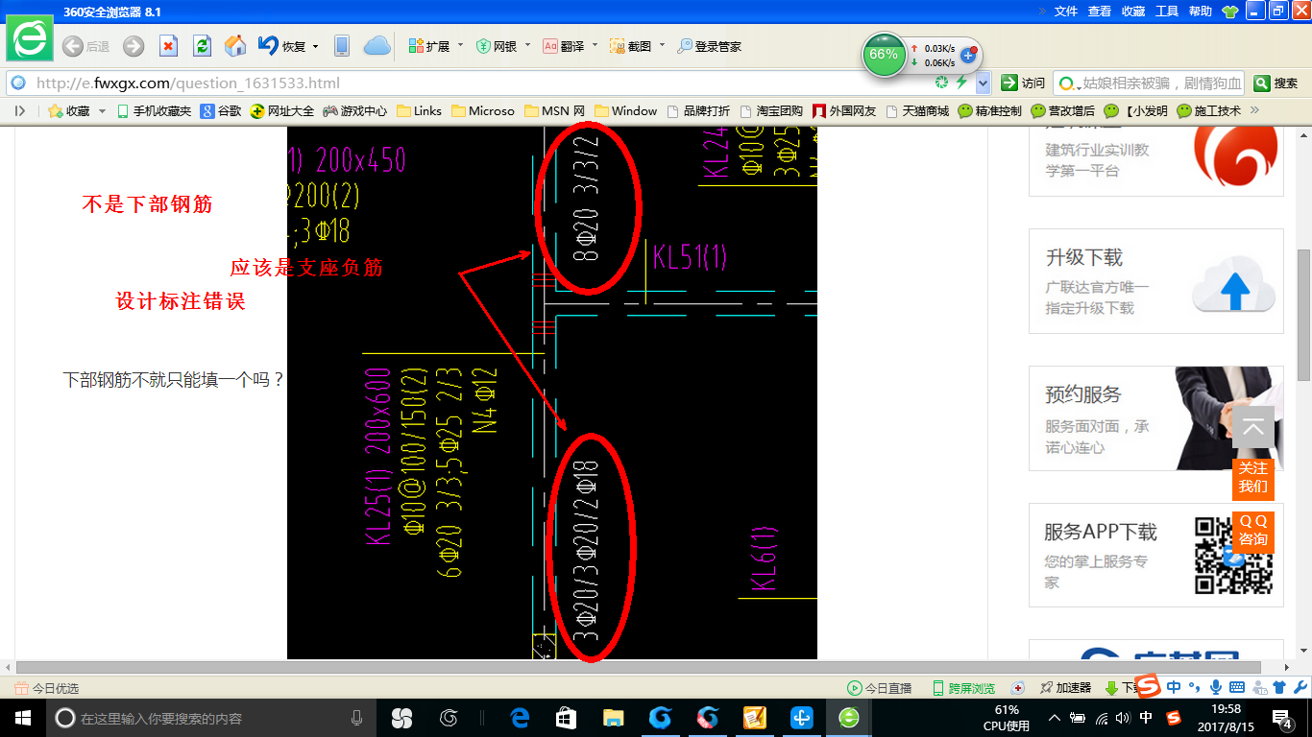
Task: Click the 访问 go button
Action: pyautogui.click(x=1023, y=83)
